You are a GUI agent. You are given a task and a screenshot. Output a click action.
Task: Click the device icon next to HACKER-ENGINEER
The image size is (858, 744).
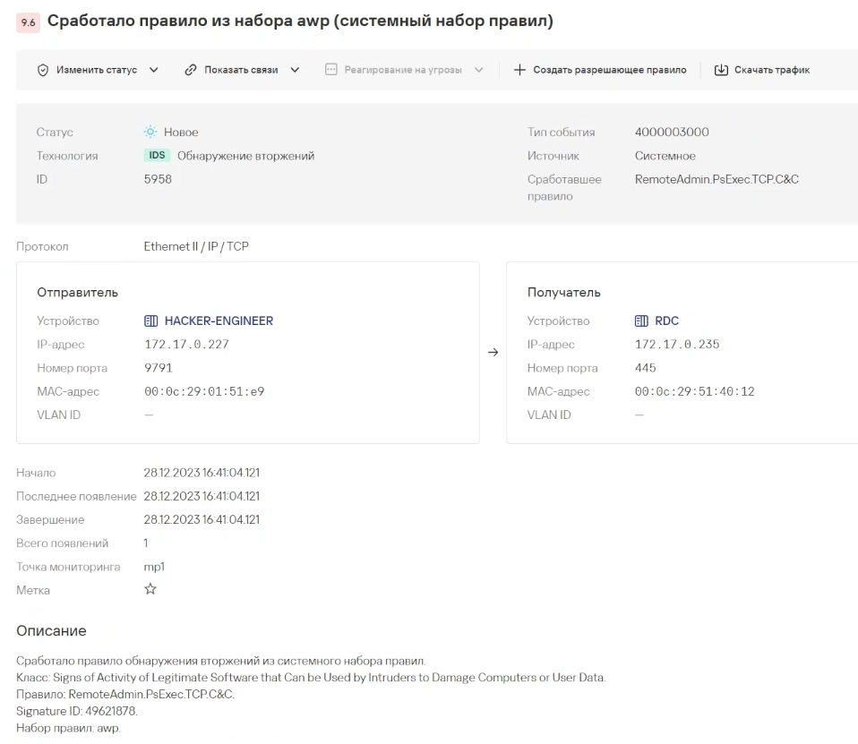(x=151, y=321)
